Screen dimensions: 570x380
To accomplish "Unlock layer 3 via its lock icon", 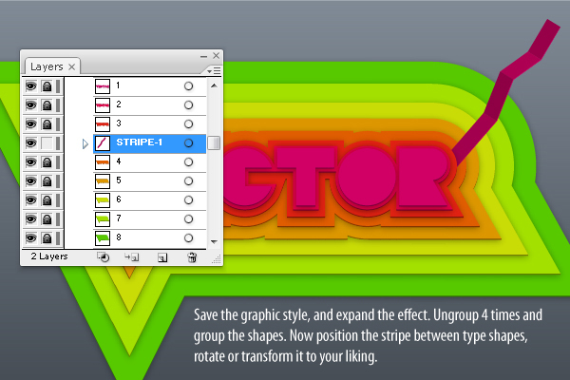I will [x=47, y=124].
